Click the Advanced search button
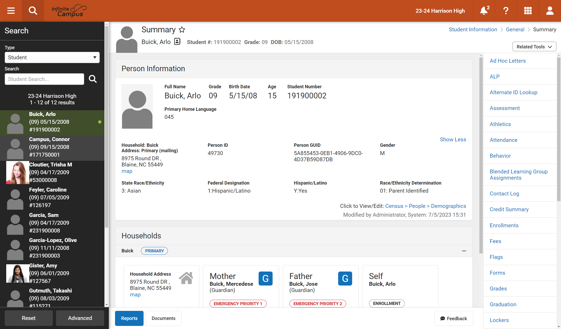Image resolution: width=561 pixels, height=329 pixels. 80,318
